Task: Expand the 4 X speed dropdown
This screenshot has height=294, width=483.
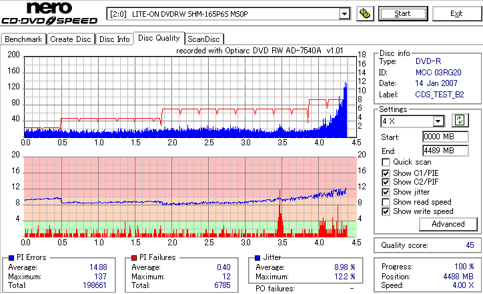Action: pyautogui.click(x=438, y=121)
